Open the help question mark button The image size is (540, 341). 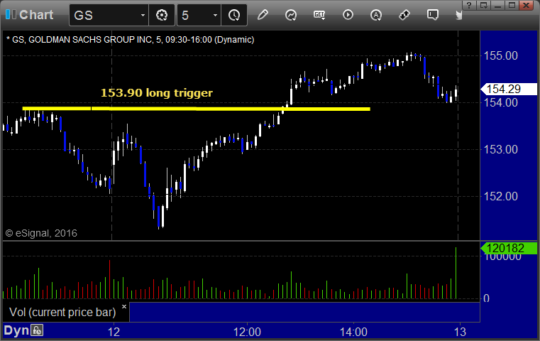tap(469, 5)
